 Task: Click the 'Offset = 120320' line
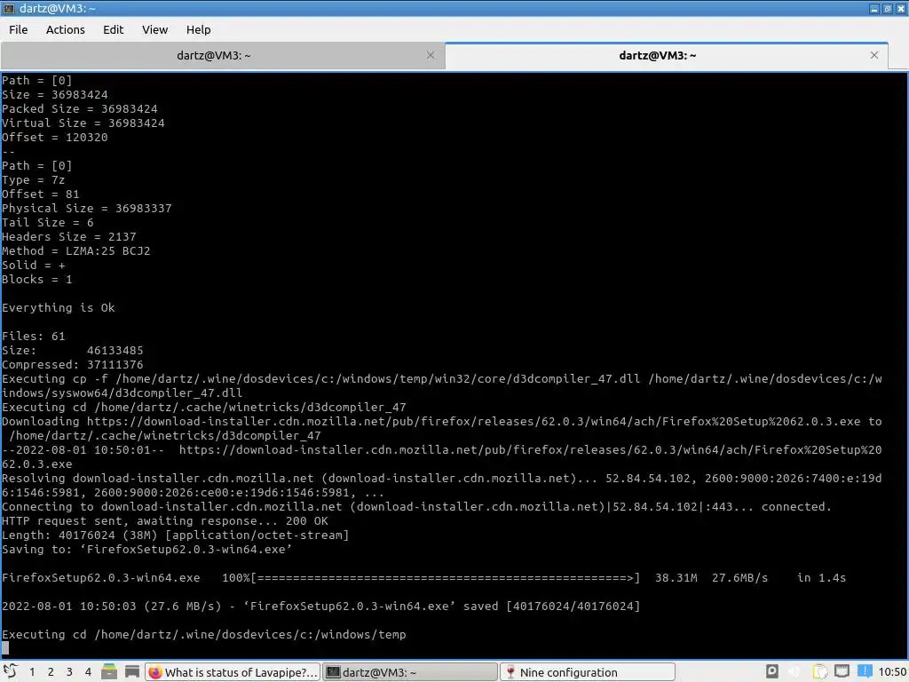55,138
